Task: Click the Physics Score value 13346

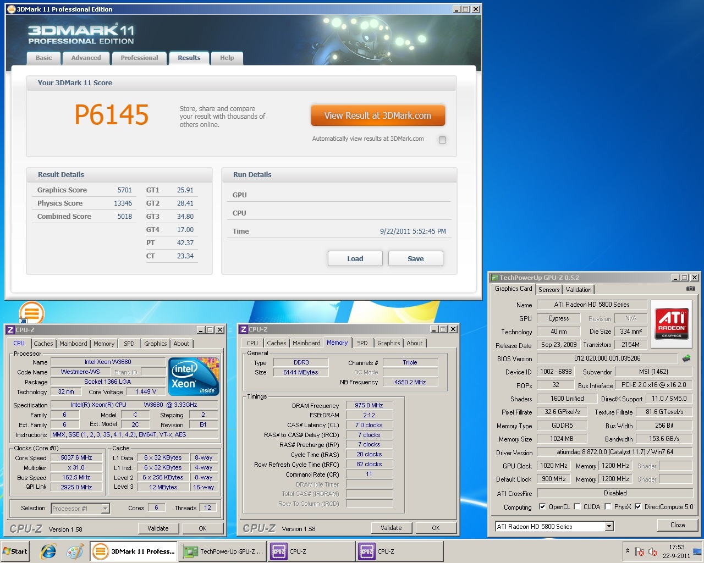Action: (x=123, y=203)
